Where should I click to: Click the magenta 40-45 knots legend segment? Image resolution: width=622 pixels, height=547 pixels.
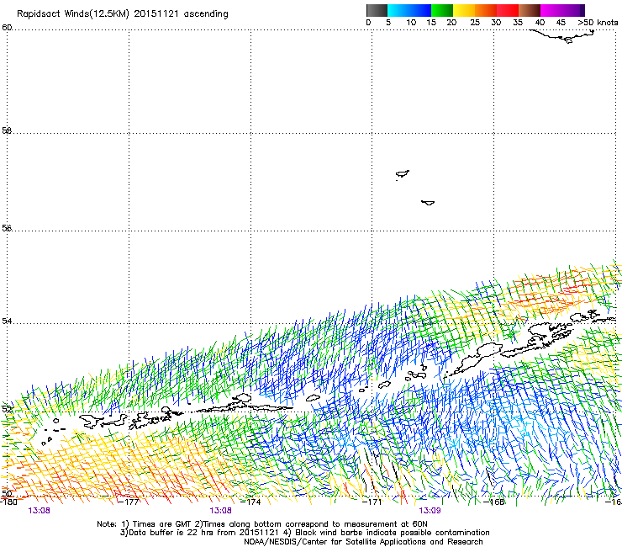551,10
